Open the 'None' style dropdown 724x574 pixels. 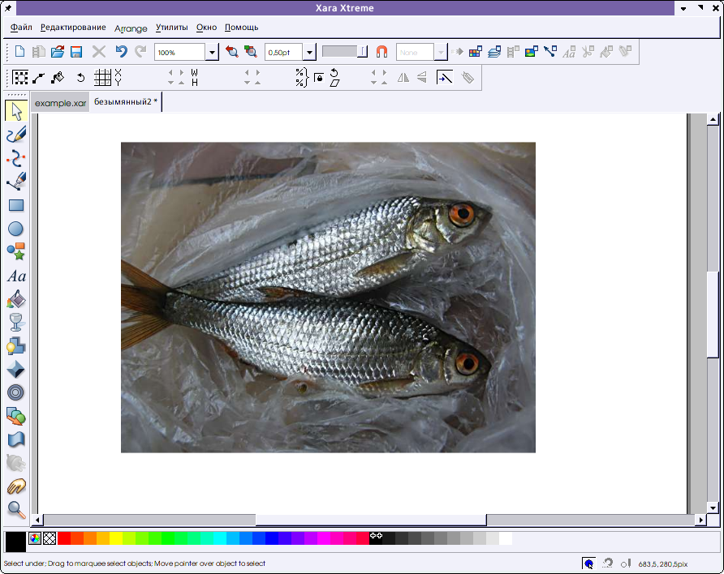tap(441, 53)
